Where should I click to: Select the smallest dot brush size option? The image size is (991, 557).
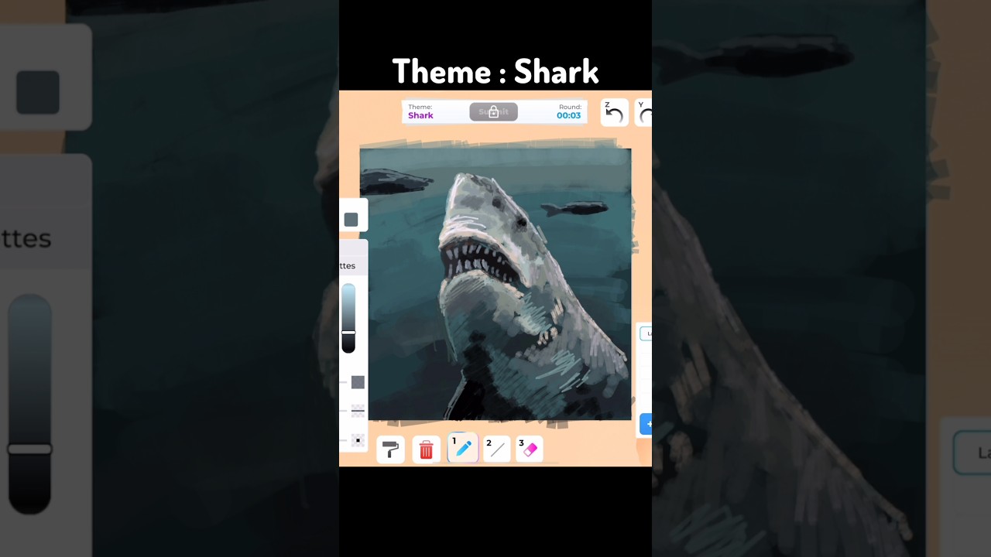pyautogui.click(x=358, y=440)
